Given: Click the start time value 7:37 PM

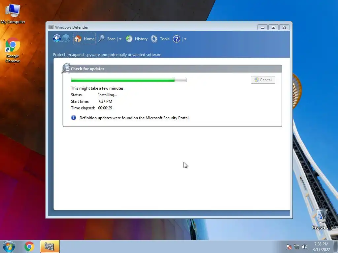Looking at the screenshot, I should 105,101.
